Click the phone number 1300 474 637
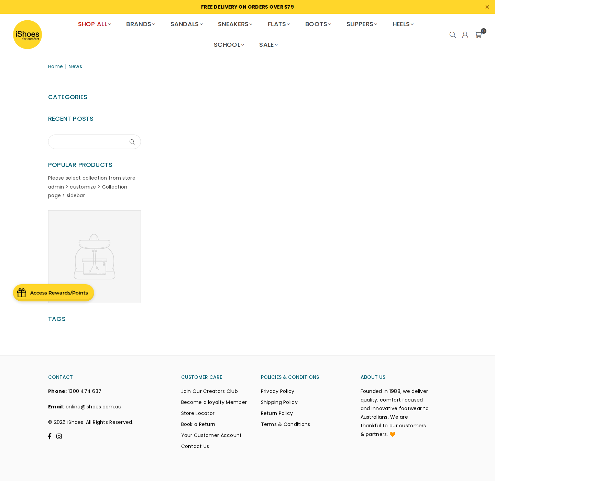This screenshot has height=481, width=605. pos(85,391)
